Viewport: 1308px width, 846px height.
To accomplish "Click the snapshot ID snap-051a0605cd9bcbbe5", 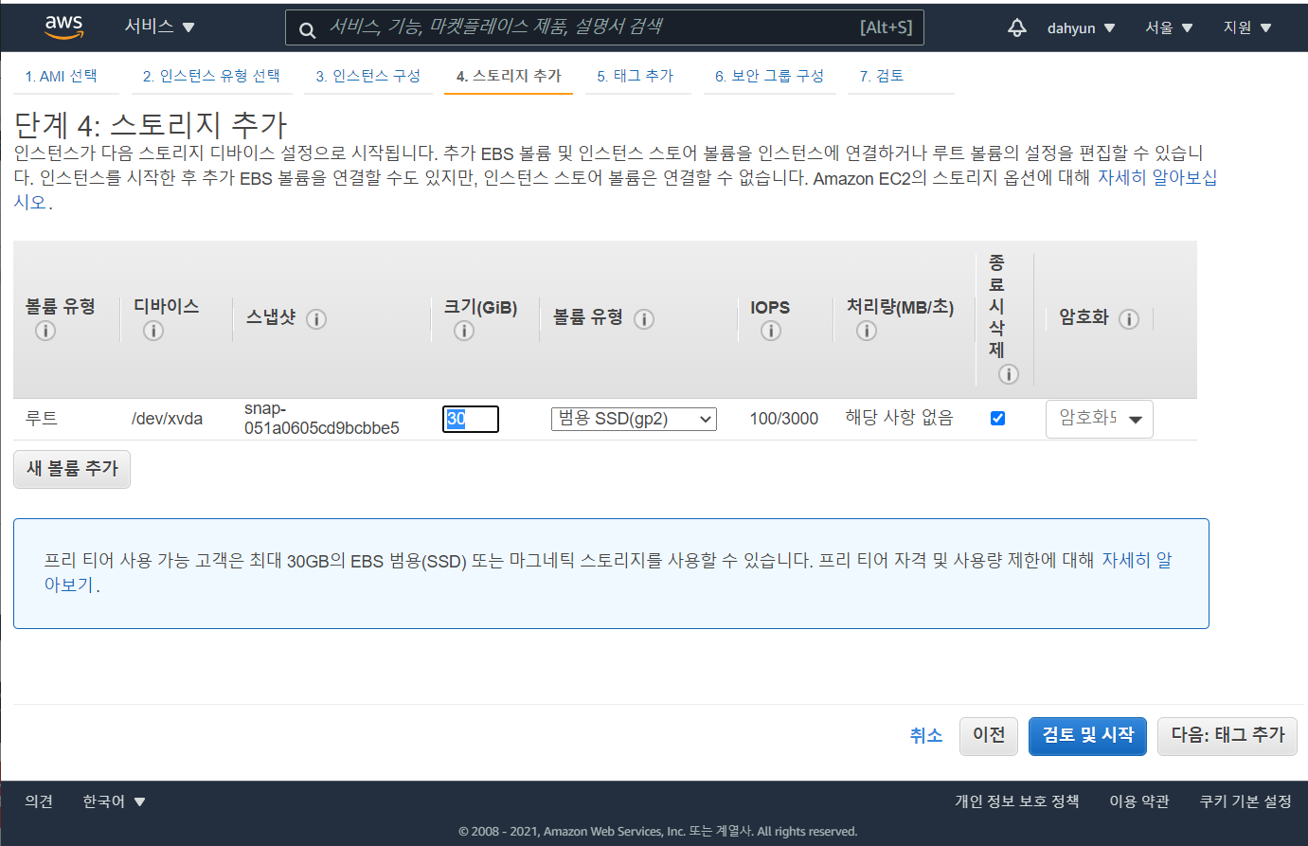I will pos(321,418).
